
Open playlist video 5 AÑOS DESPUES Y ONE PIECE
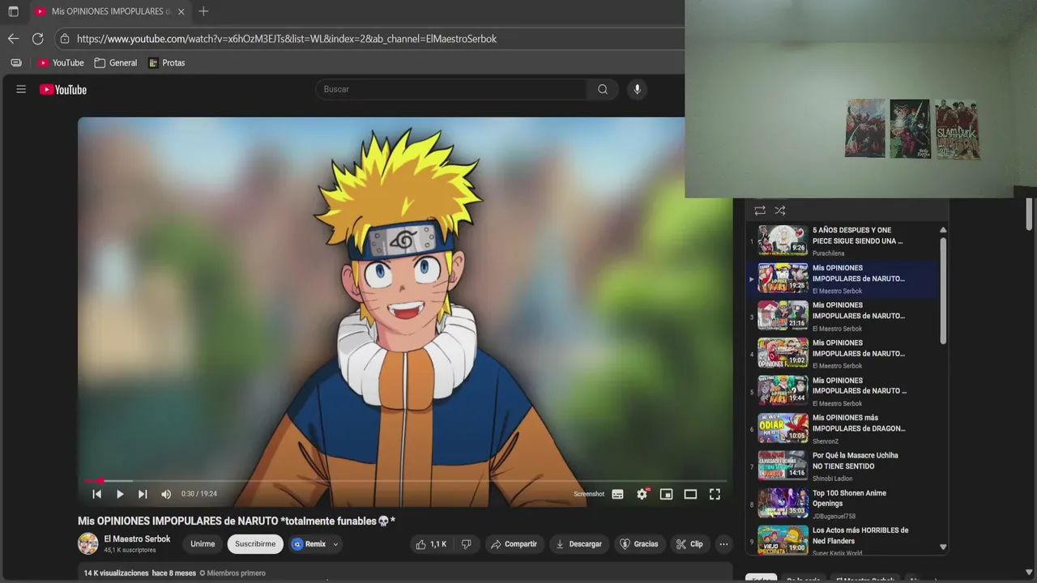(843, 240)
